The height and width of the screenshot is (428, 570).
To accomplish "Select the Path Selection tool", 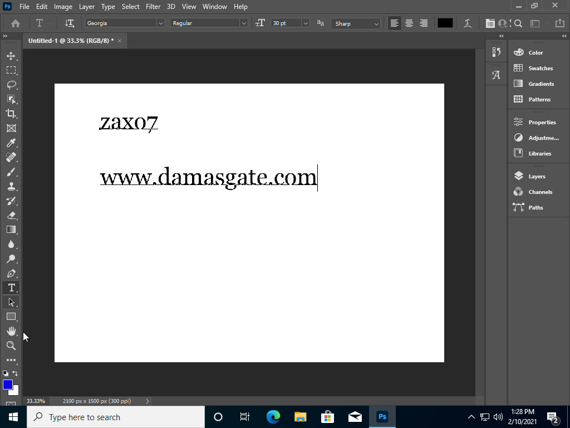I will coord(11,302).
